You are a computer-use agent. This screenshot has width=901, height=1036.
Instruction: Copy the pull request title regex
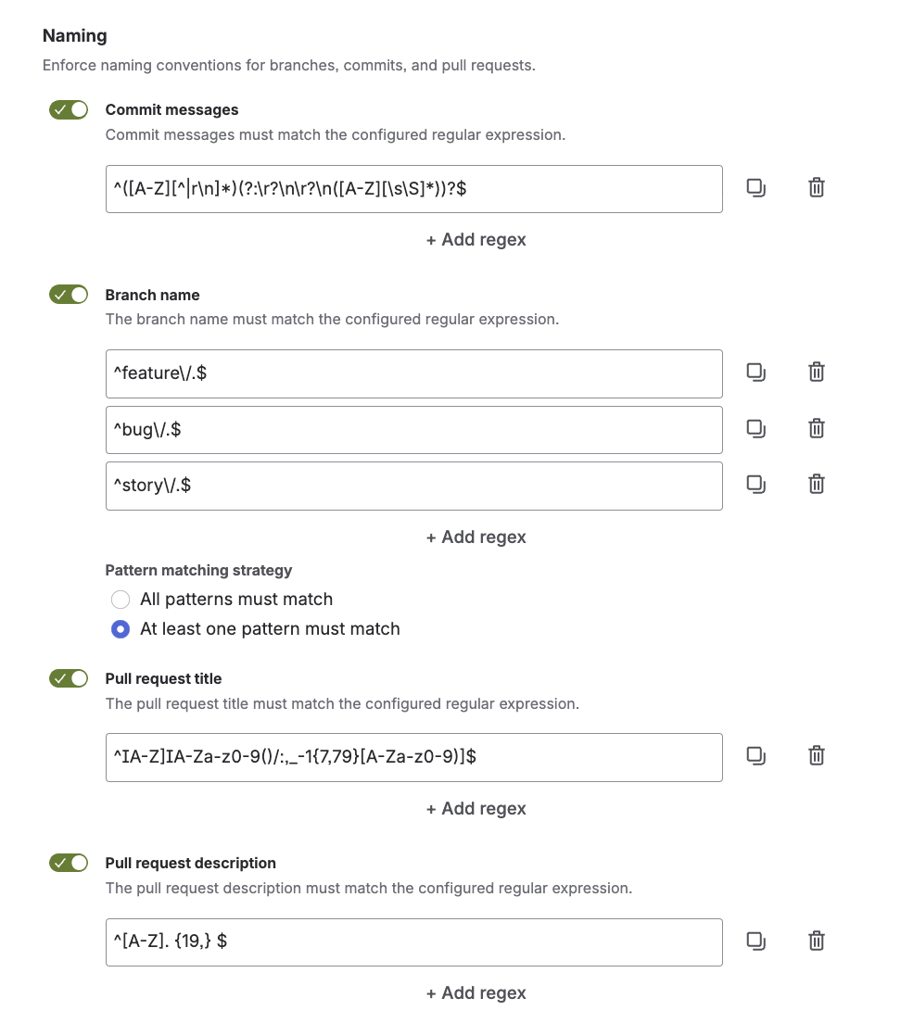pyautogui.click(x=755, y=756)
